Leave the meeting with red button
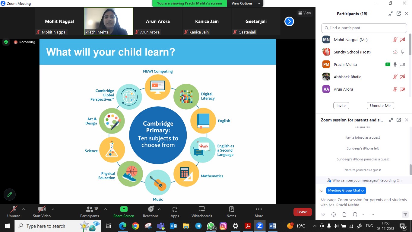This screenshot has height=232, width=412. click(303, 212)
